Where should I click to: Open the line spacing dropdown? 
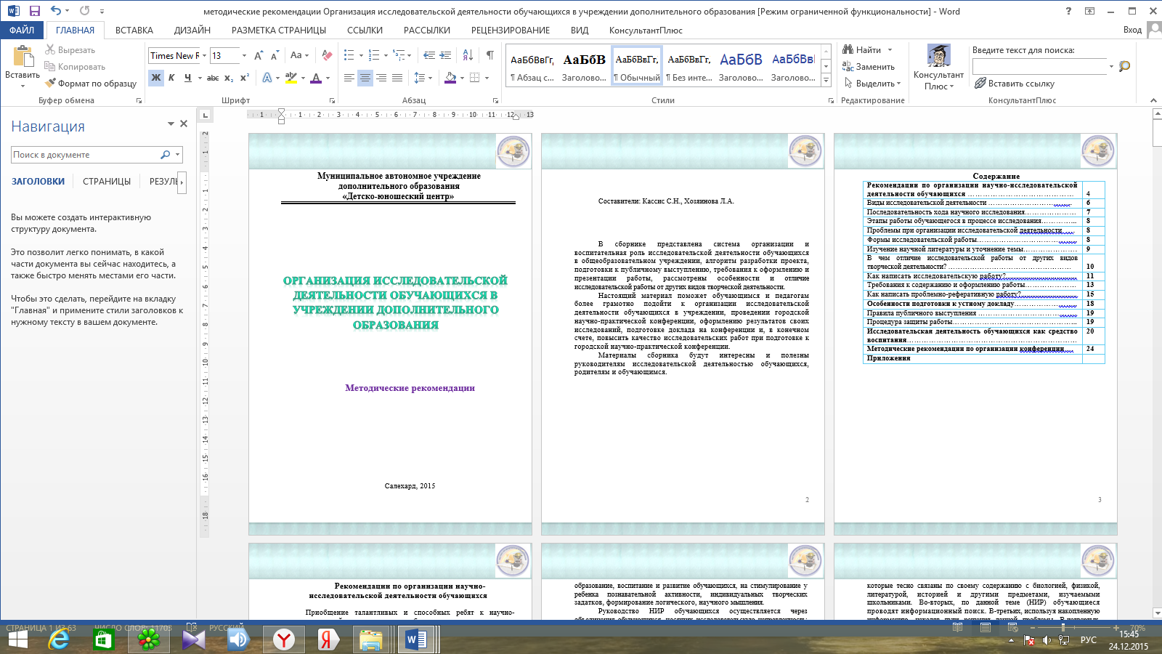pos(423,78)
